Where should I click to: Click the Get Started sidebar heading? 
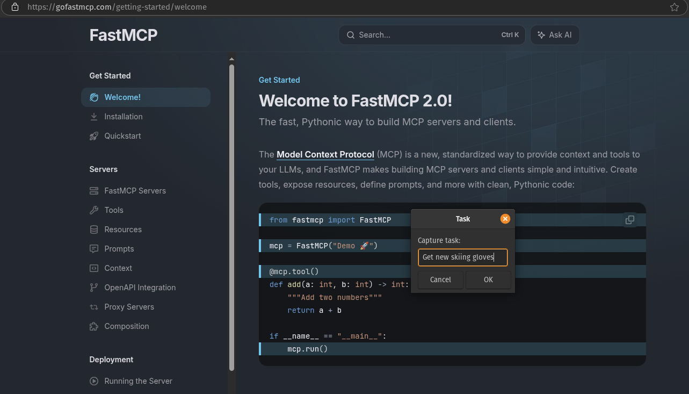click(x=110, y=76)
